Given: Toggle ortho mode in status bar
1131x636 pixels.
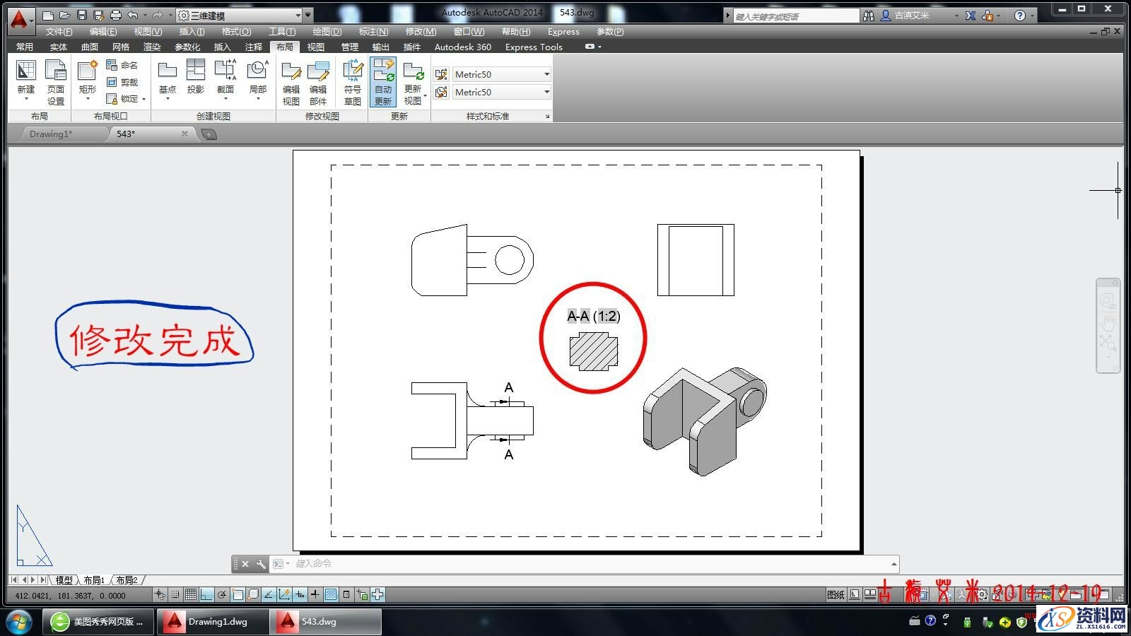Looking at the screenshot, I should [x=206, y=595].
